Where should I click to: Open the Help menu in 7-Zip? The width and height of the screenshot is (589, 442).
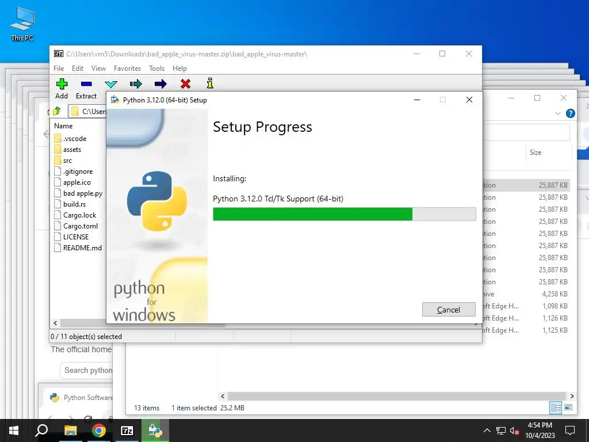[x=179, y=68]
